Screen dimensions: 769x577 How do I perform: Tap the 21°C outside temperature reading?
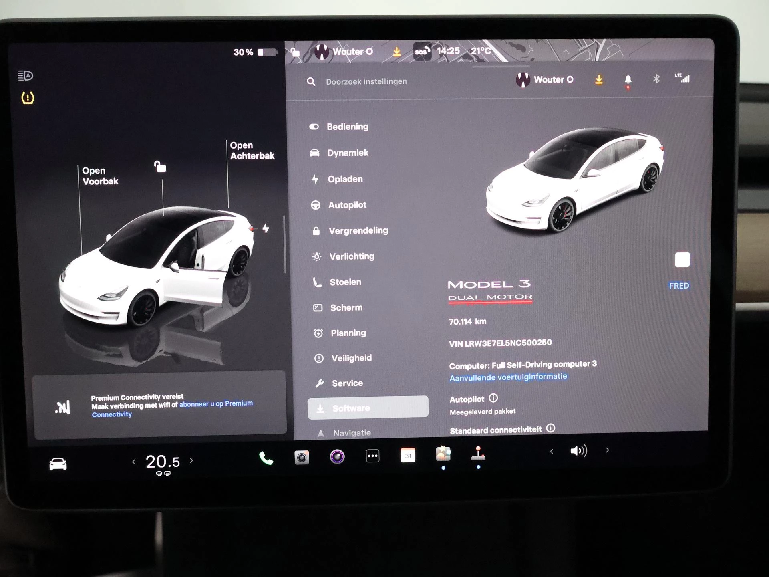tap(481, 51)
